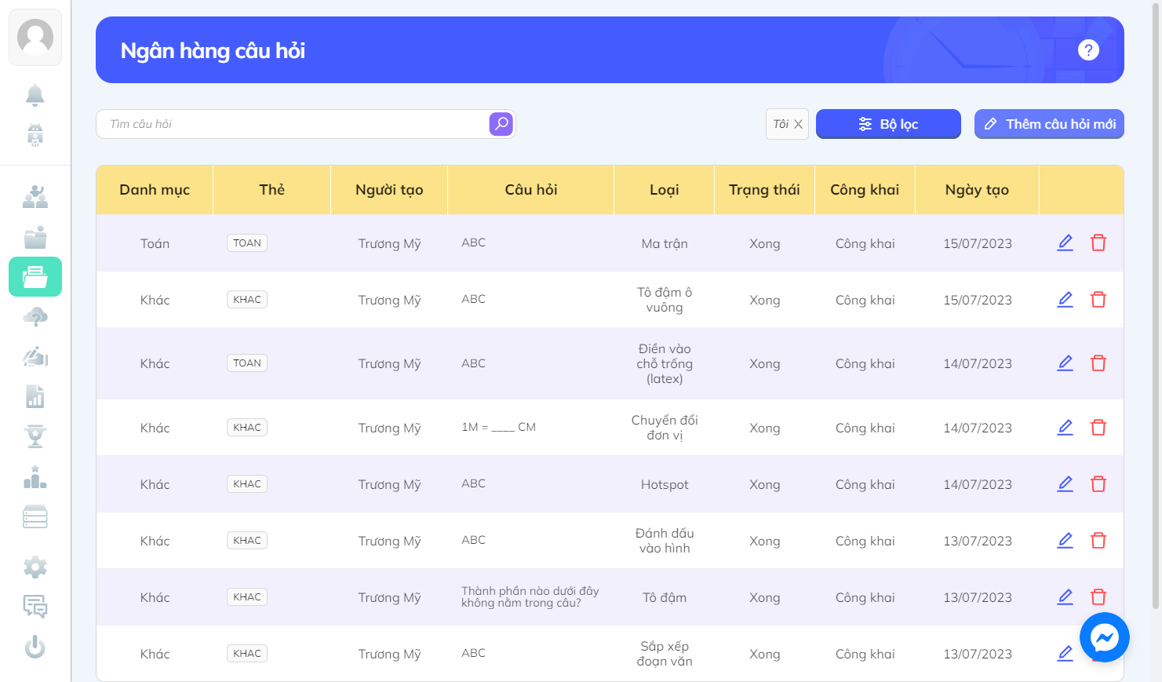Delete the Ma trận question row
This screenshot has width=1162, height=682.
click(1098, 243)
